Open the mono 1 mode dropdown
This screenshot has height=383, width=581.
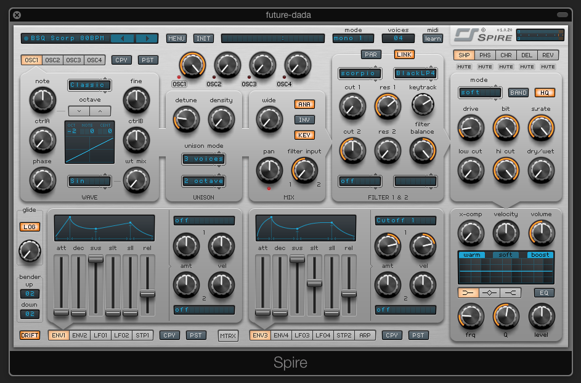353,38
